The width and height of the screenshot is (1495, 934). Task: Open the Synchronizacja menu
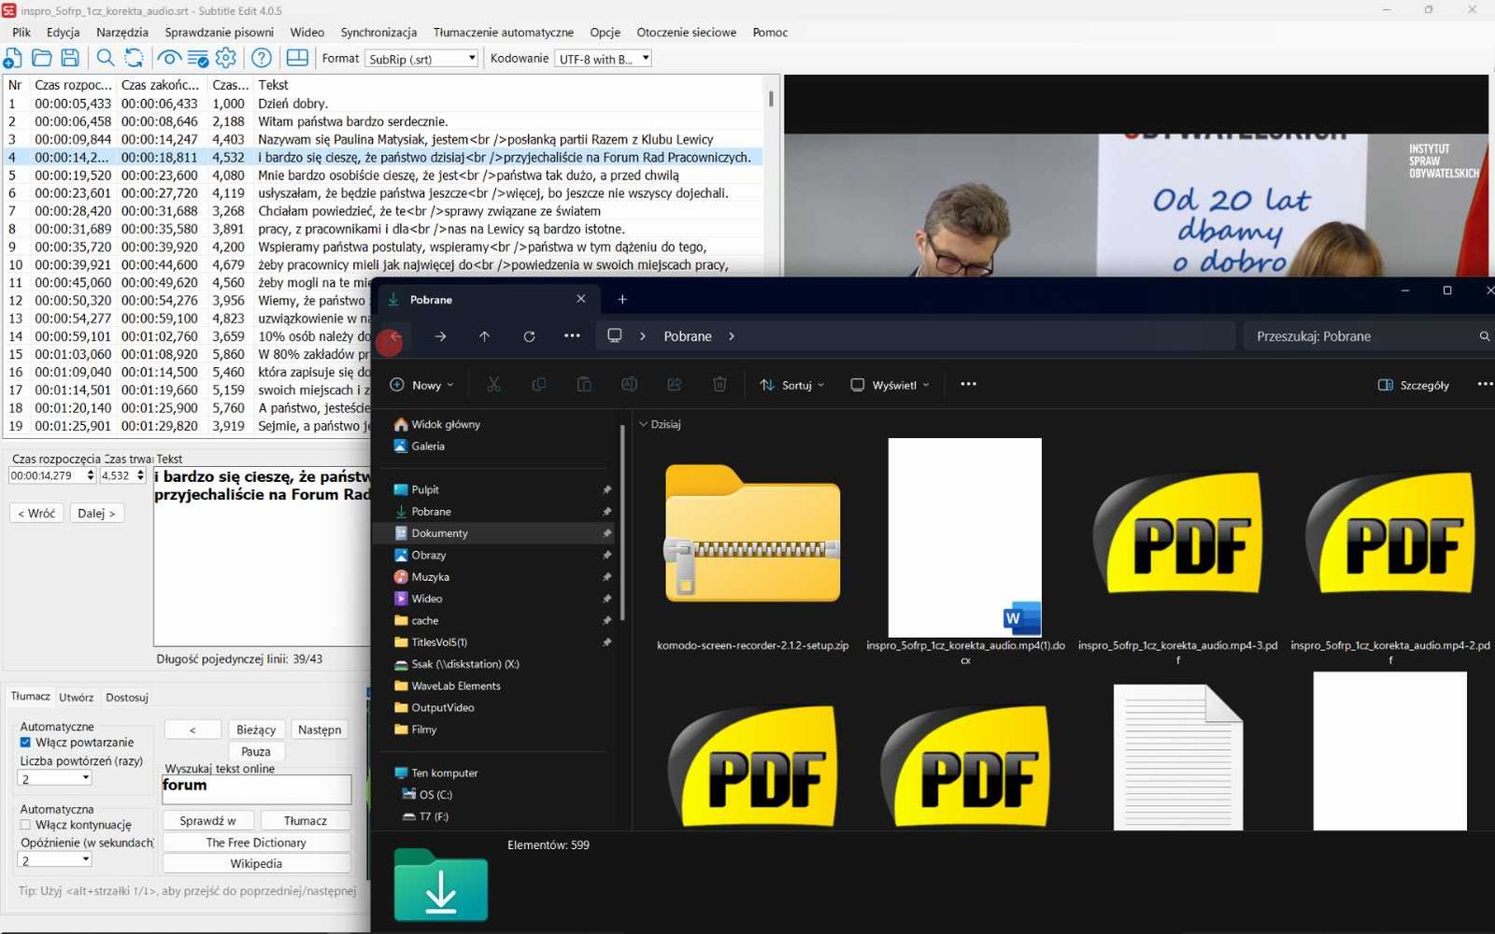pos(378,32)
